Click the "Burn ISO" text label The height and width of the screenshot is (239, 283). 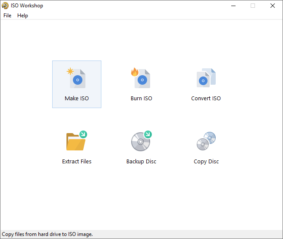tap(141, 99)
